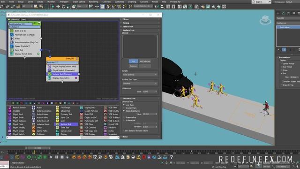Choose PhysX Bind operator in depot
Screen dimensions: 300x169
16,114
